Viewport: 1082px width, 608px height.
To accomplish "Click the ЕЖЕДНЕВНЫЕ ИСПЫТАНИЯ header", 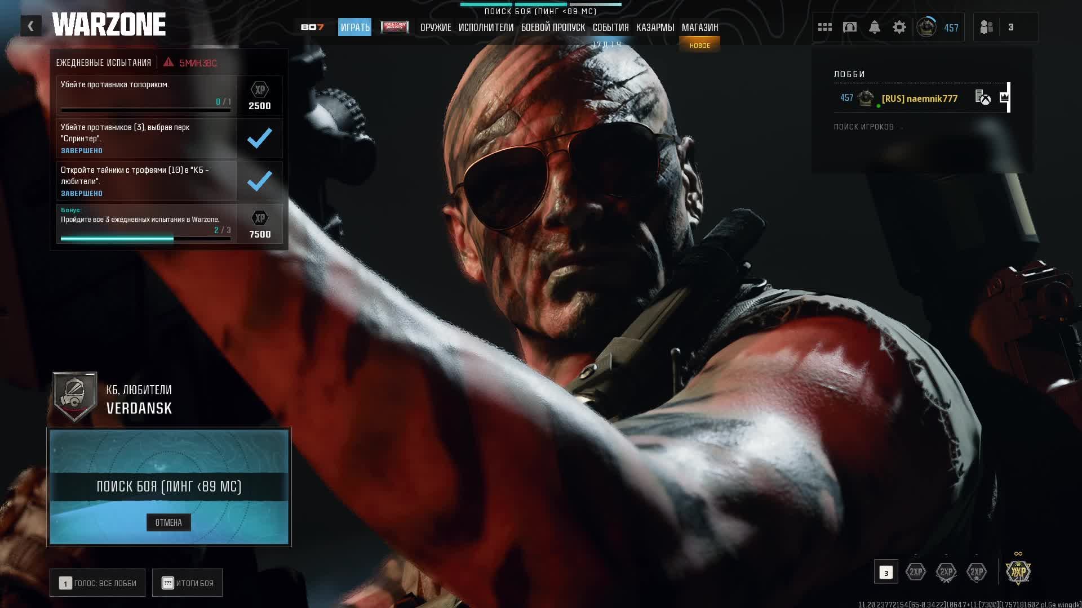I will 104,62.
